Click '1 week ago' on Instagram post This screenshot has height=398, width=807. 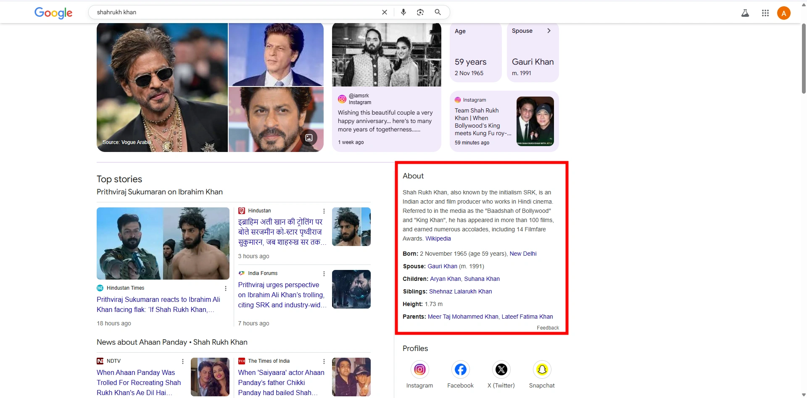click(x=351, y=142)
